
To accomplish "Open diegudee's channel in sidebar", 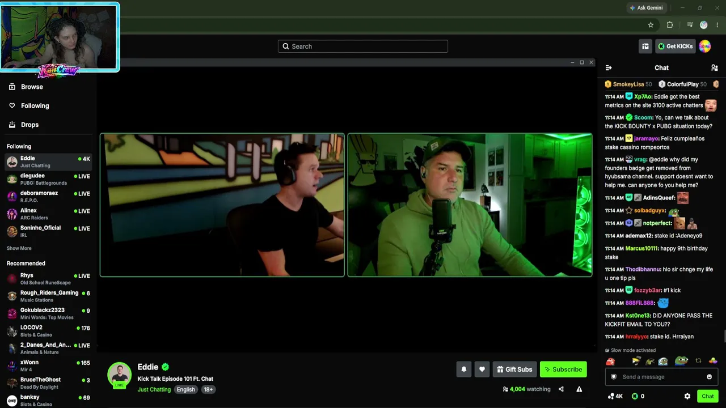I will [x=48, y=179].
